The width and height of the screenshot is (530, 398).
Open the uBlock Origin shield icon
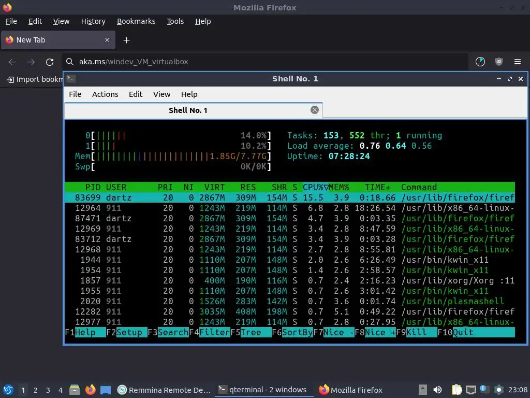[498, 62]
